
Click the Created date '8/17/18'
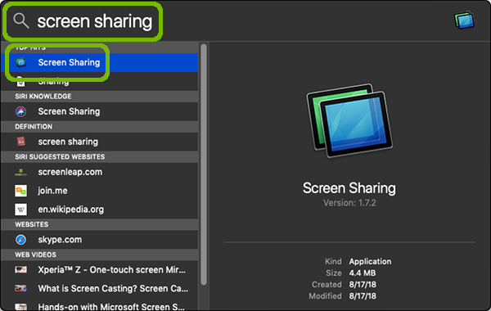pos(363,285)
